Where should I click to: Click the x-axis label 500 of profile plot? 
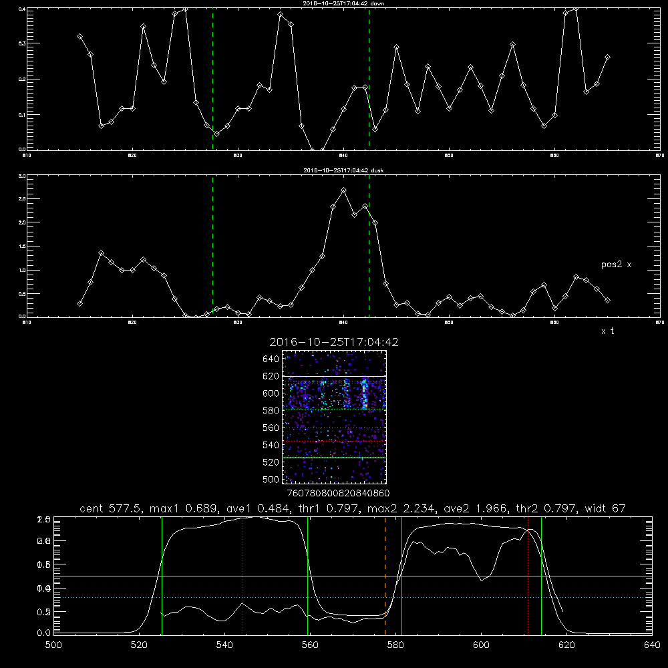tap(53, 645)
